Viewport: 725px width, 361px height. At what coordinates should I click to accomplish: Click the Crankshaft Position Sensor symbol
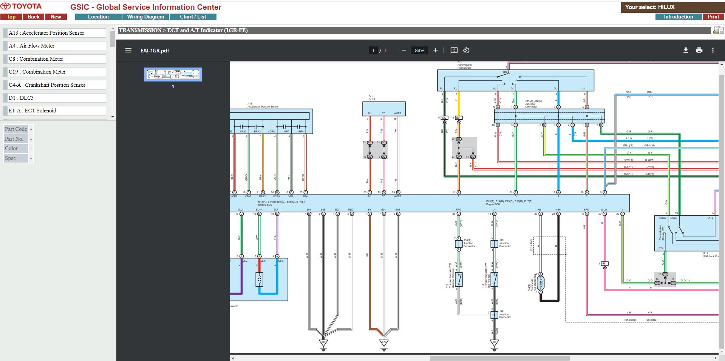point(541,283)
